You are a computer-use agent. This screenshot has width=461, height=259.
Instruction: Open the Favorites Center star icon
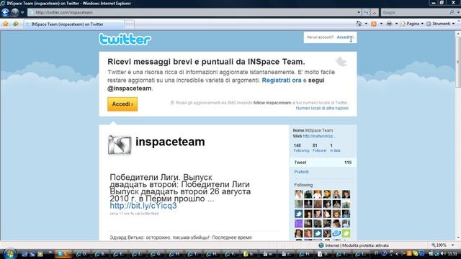(5, 24)
